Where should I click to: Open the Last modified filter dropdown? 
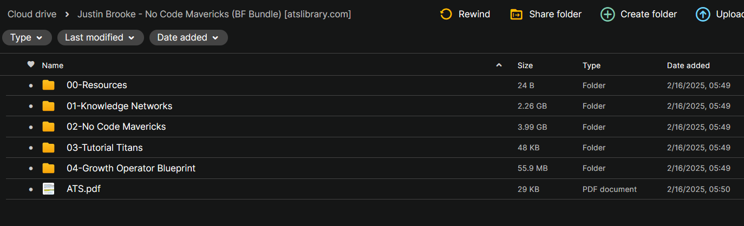click(x=101, y=37)
